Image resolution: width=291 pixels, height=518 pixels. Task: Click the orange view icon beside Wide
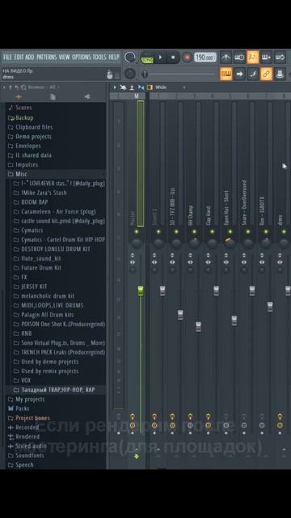150,87
